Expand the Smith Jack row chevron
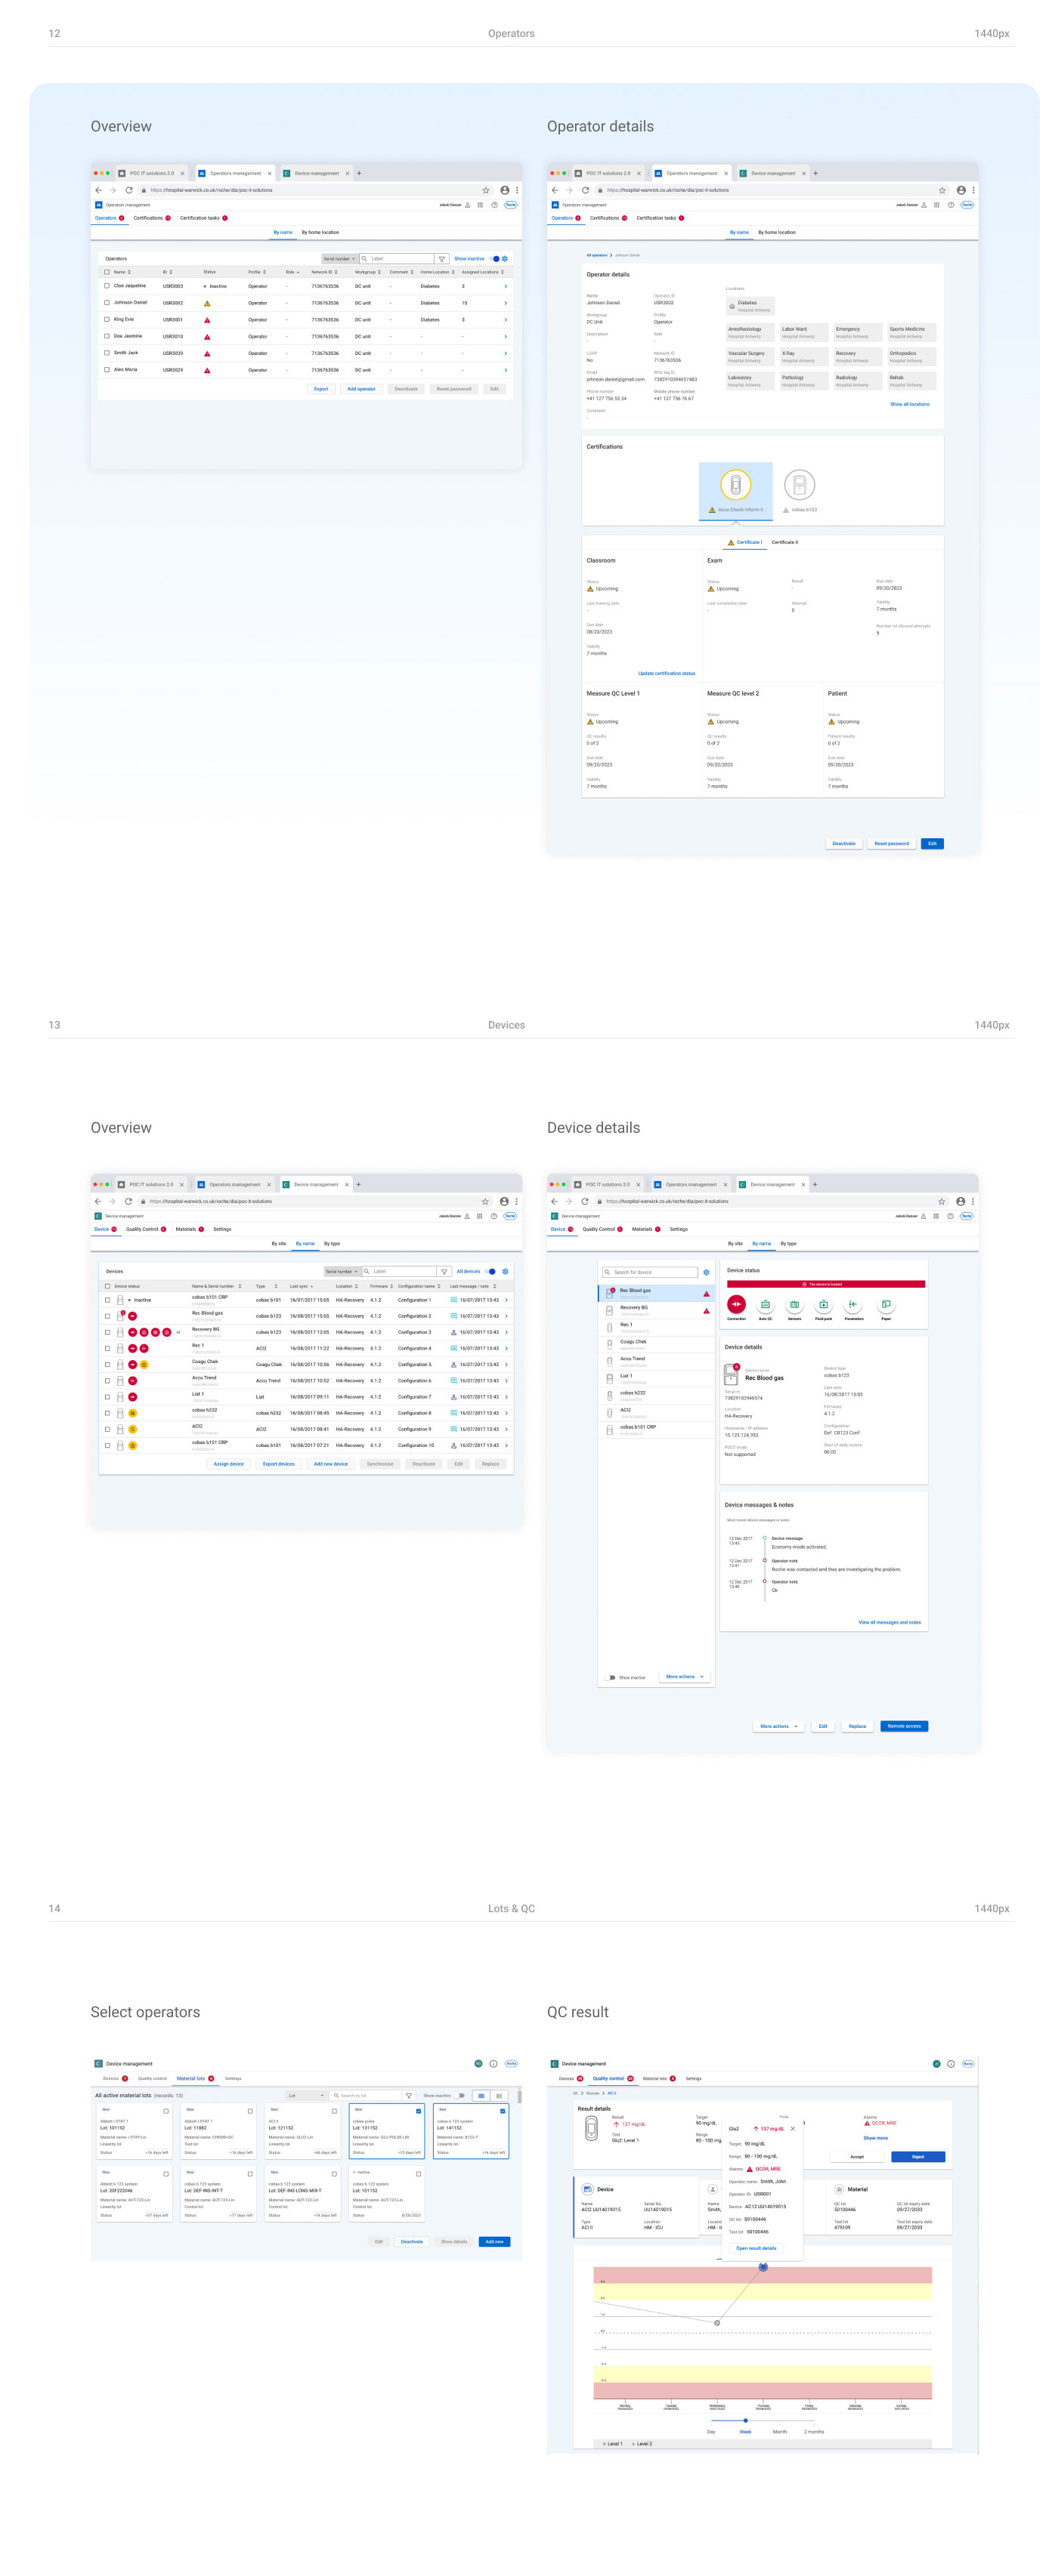1058x2576 pixels. [506, 353]
